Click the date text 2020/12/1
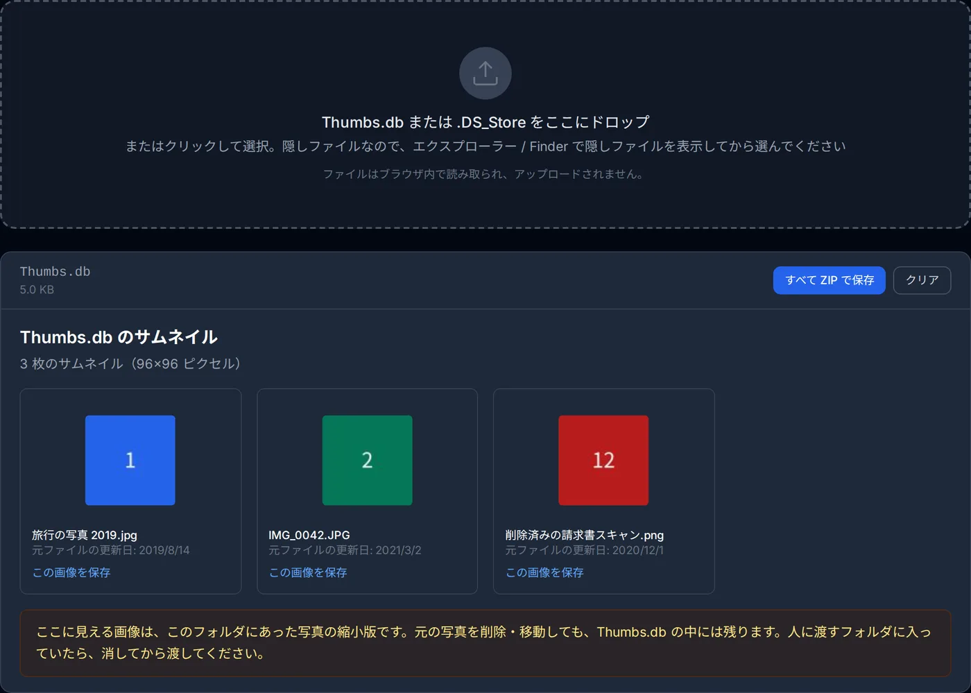The height and width of the screenshot is (693, 971). coord(638,550)
